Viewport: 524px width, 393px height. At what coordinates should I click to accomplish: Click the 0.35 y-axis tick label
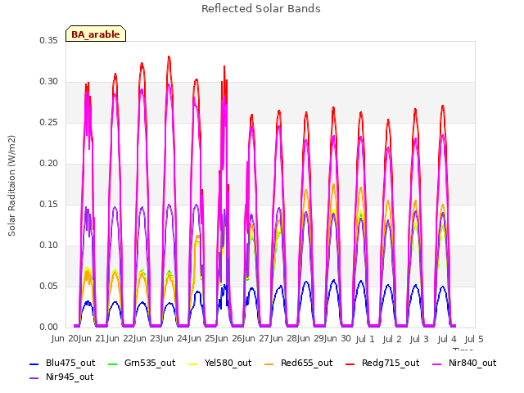pyautogui.click(x=48, y=40)
